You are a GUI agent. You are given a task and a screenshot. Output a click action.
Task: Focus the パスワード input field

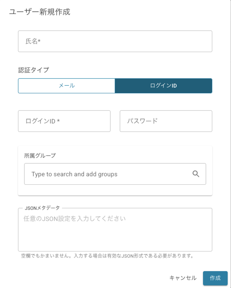pyautogui.click(x=166, y=121)
